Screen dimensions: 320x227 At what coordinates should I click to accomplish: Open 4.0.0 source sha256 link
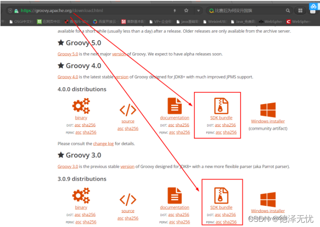point(132,129)
